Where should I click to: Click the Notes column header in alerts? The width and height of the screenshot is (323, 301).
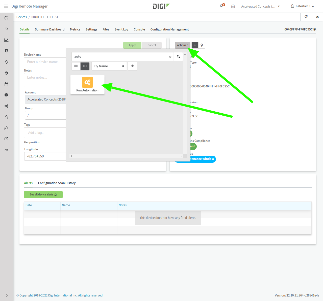point(214,205)
